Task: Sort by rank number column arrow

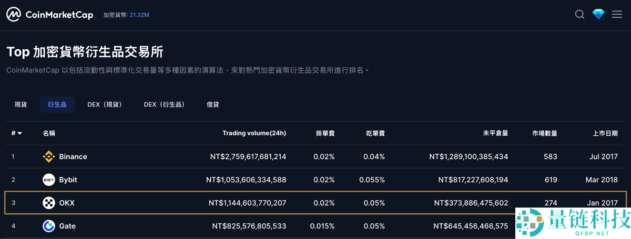Action: tap(19, 133)
